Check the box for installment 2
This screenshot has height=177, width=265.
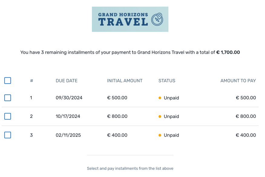click(x=8, y=116)
